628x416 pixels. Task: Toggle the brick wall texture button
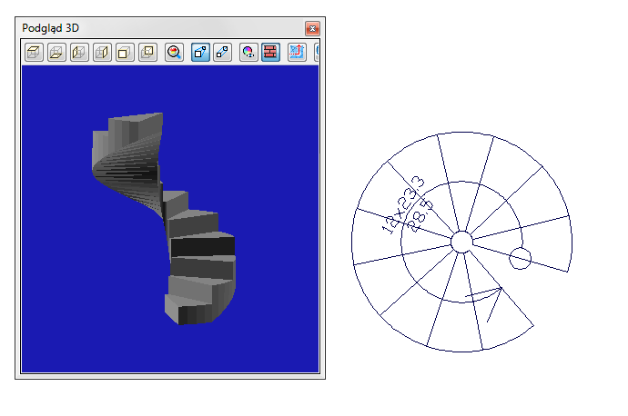coord(270,52)
